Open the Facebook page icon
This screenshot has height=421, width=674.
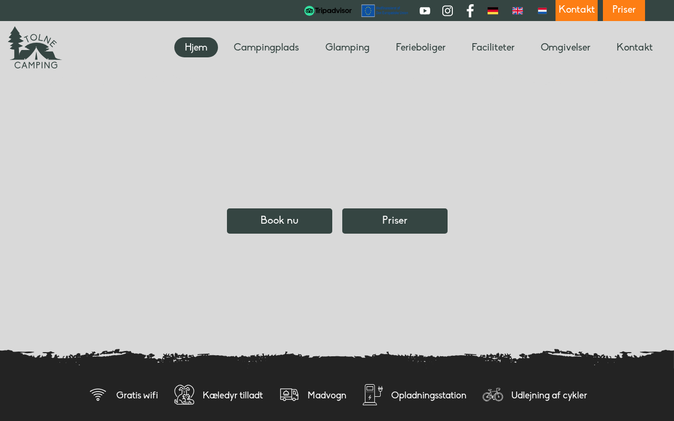click(470, 11)
